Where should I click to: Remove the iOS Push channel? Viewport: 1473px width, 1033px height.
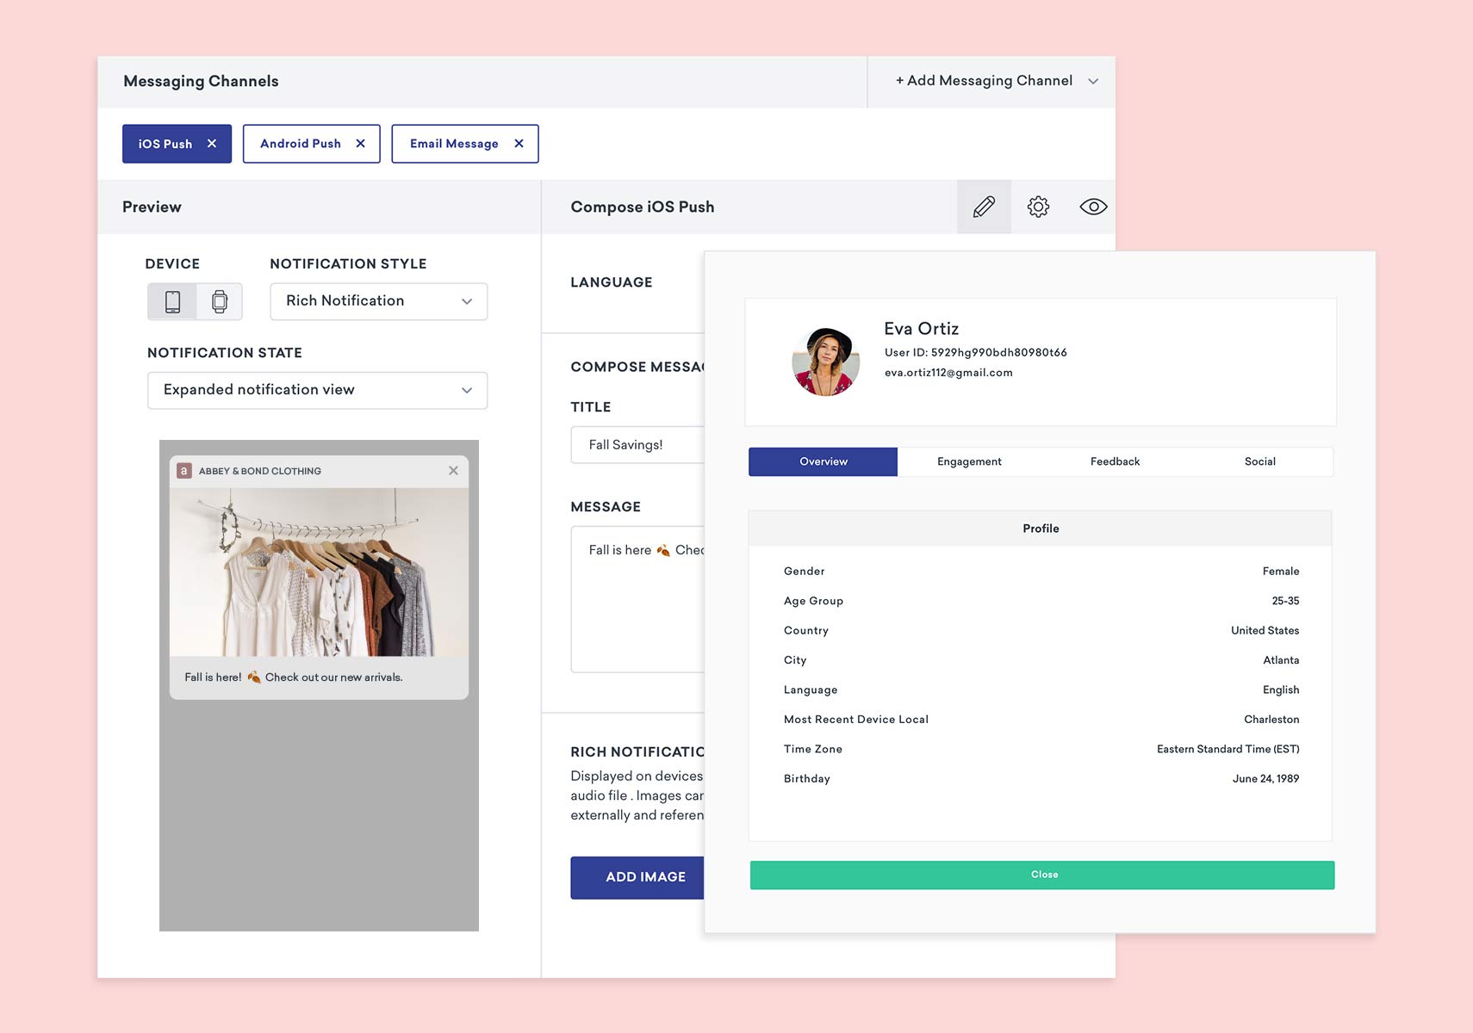212,144
